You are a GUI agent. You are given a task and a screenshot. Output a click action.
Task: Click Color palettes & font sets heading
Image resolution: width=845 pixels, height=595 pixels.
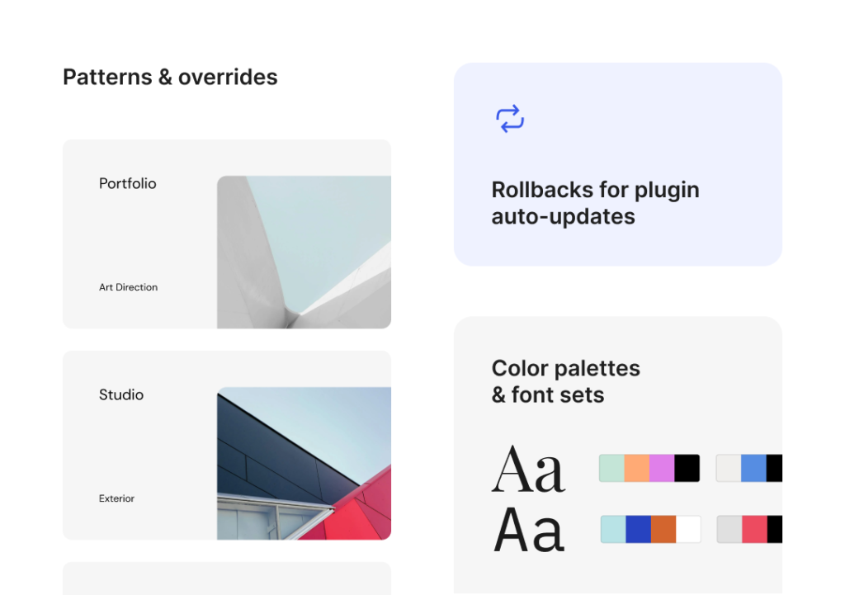(565, 381)
